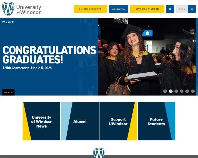
Task: Click the GIVE TO UWINDSOR button
Action: 147,9
